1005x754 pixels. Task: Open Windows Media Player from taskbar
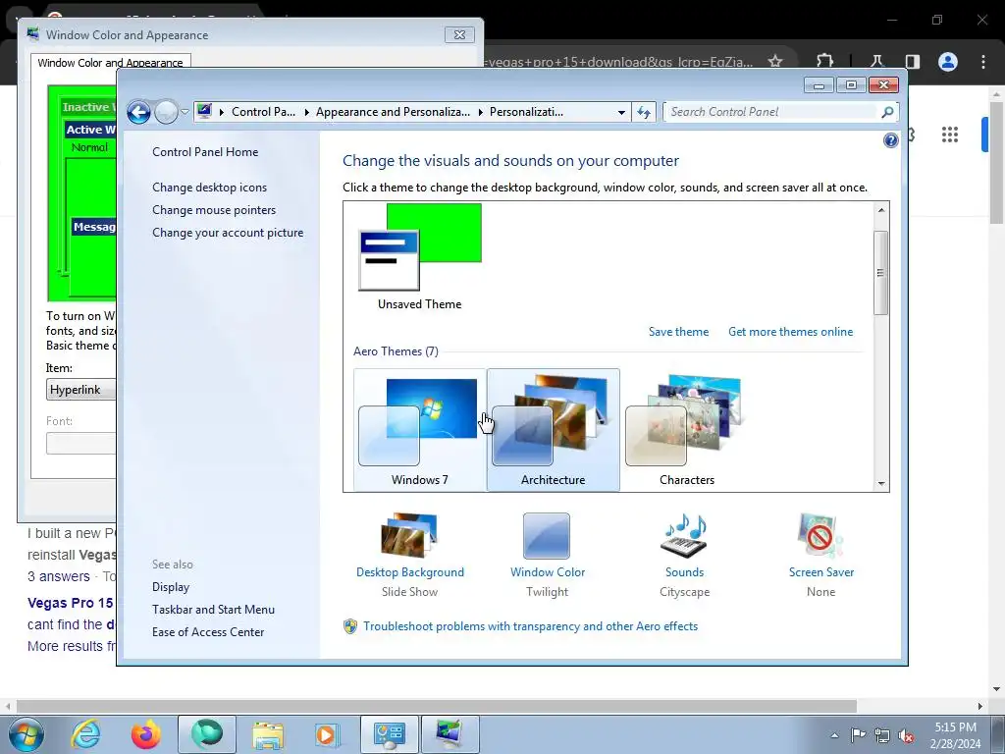pyautogui.click(x=328, y=734)
